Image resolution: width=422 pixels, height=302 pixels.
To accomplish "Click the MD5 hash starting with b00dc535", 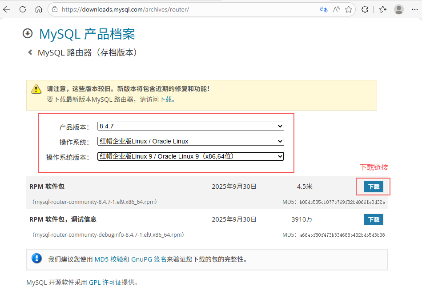I will tap(342, 202).
